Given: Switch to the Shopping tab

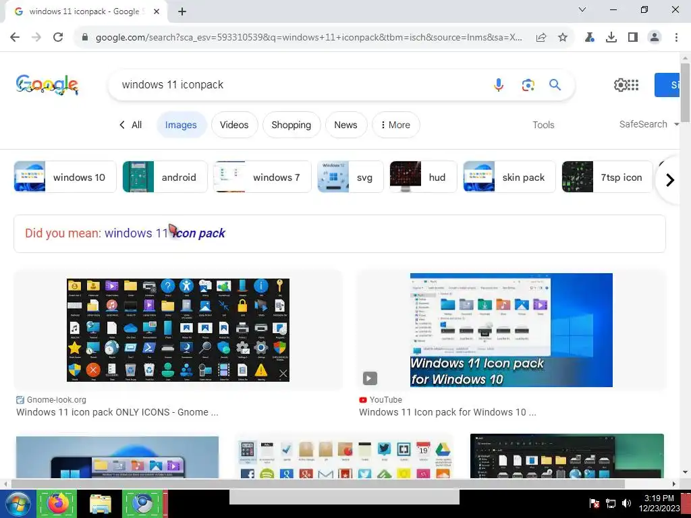Looking at the screenshot, I should [292, 125].
